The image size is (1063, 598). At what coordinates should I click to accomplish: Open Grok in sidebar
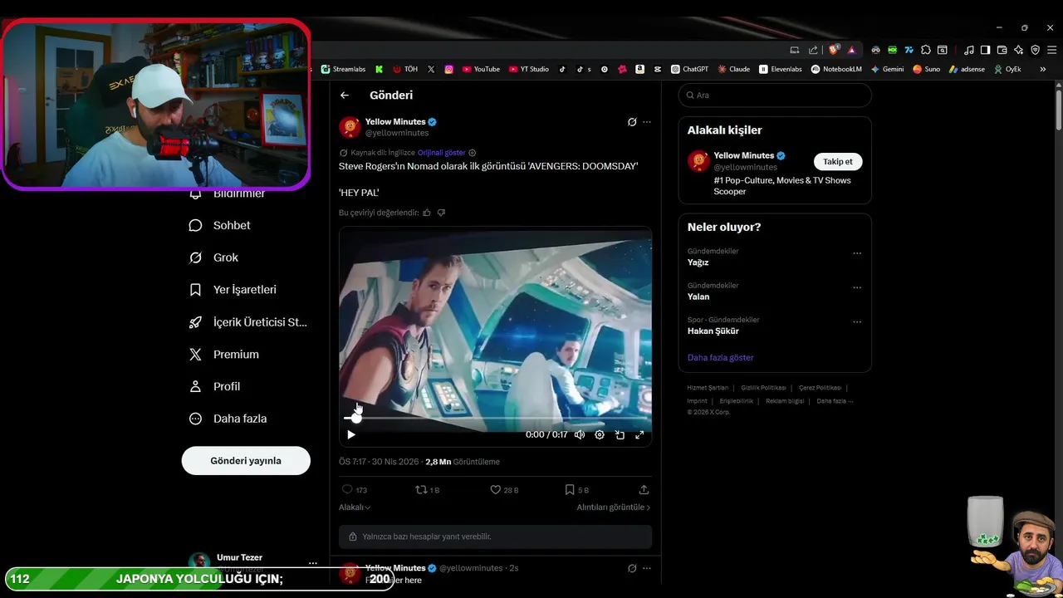[214, 257]
